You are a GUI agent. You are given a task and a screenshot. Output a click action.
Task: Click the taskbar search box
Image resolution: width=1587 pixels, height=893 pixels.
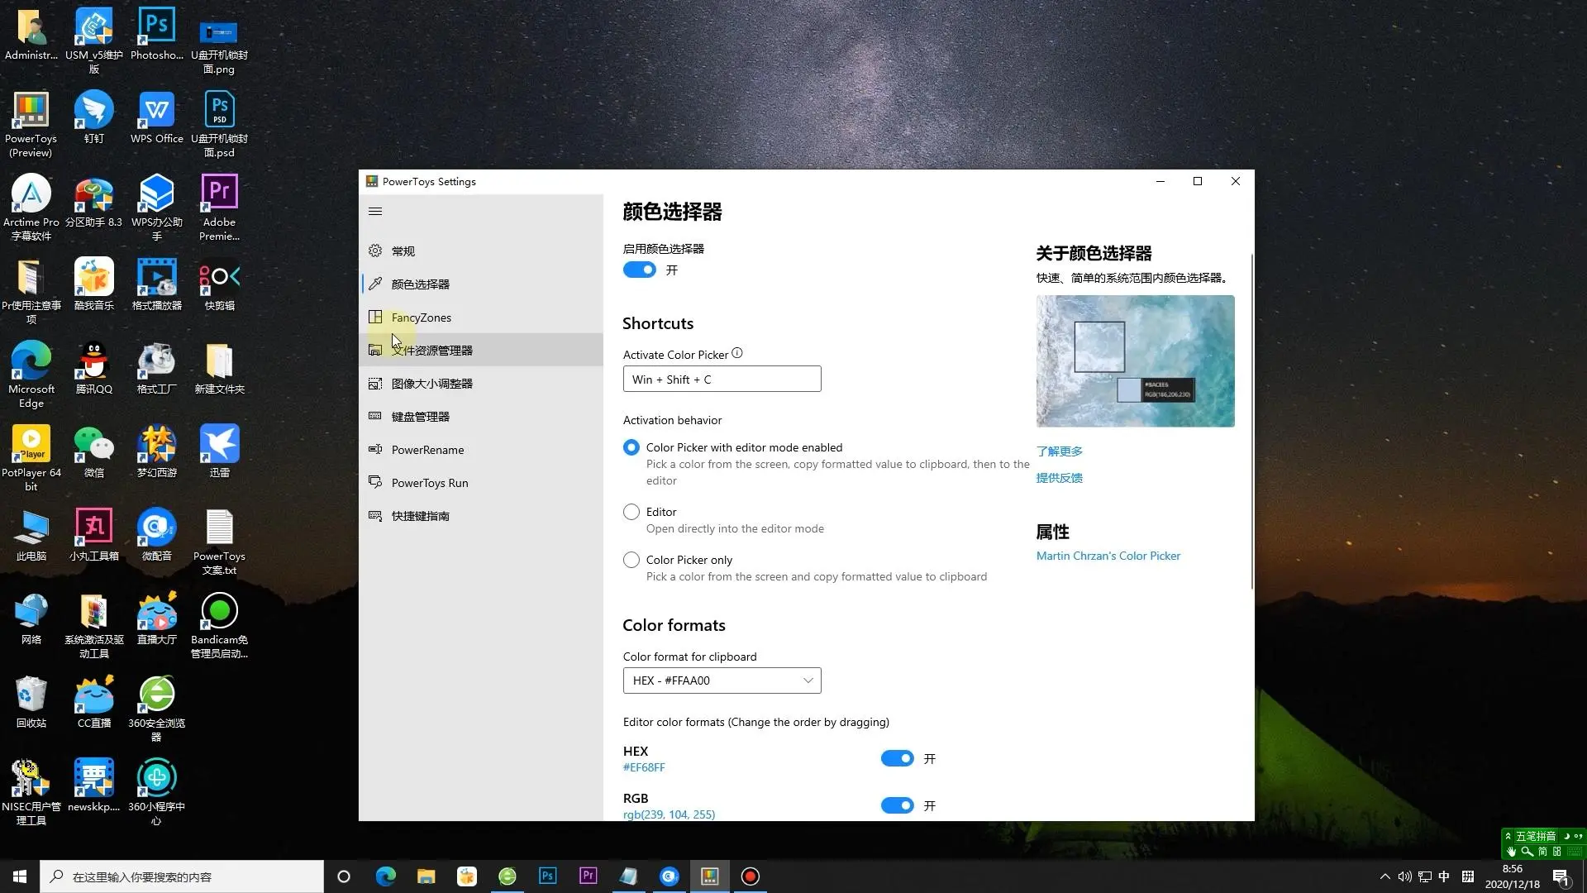pyautogui.click(x=182, y=876)
